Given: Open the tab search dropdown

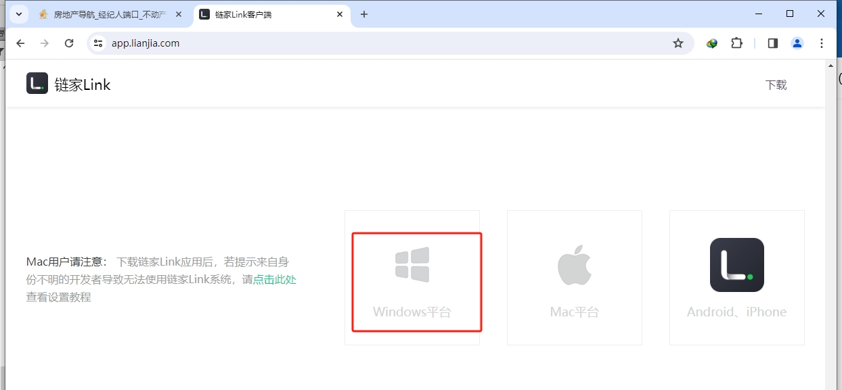Looking at the screenshot, I should 18,14.
